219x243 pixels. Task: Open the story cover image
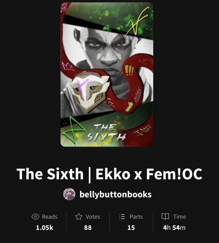(107, 75)
